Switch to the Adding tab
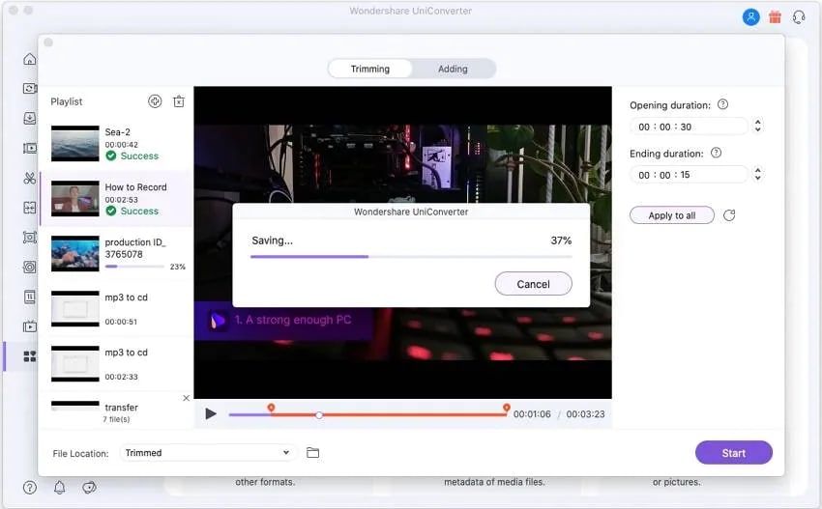The width and height of the screenshot is (822, 509). 453,69
